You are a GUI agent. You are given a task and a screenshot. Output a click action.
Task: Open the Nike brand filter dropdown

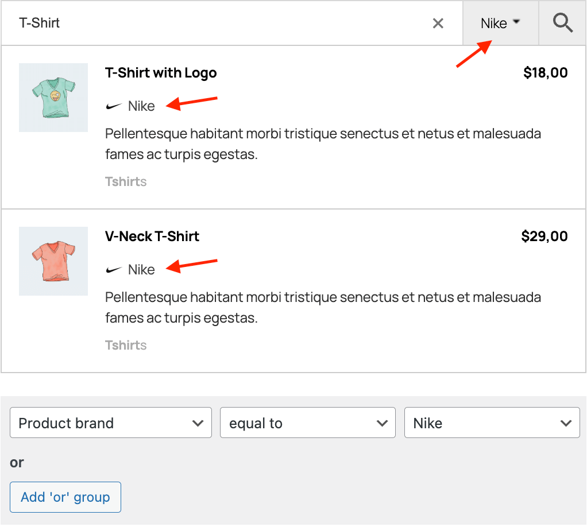tap(500, 22)
